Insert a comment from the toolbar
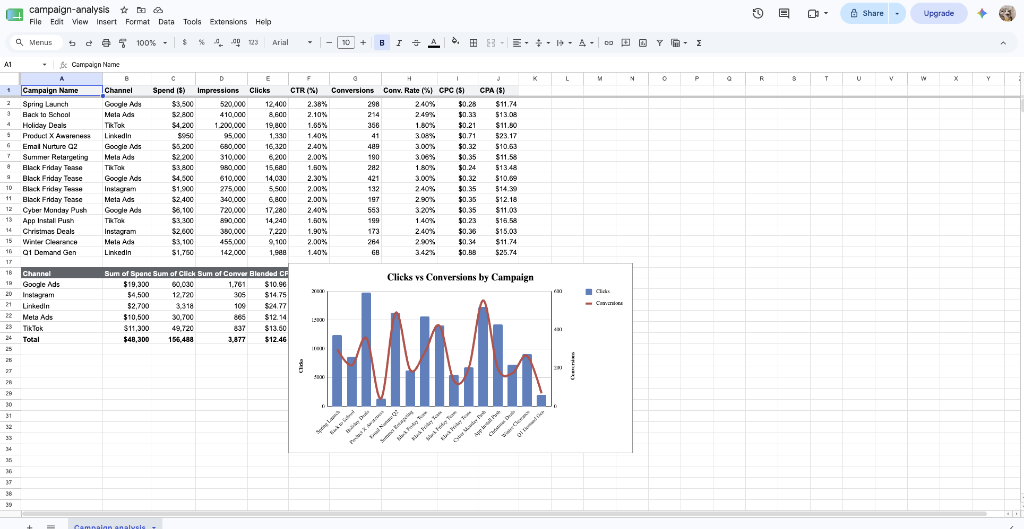Image resolution: width=1024 pixels, height=529 pixels. [626, 43]
